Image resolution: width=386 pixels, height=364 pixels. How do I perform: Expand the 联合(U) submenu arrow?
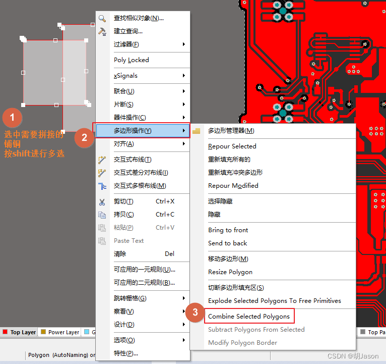coord(183,91)
